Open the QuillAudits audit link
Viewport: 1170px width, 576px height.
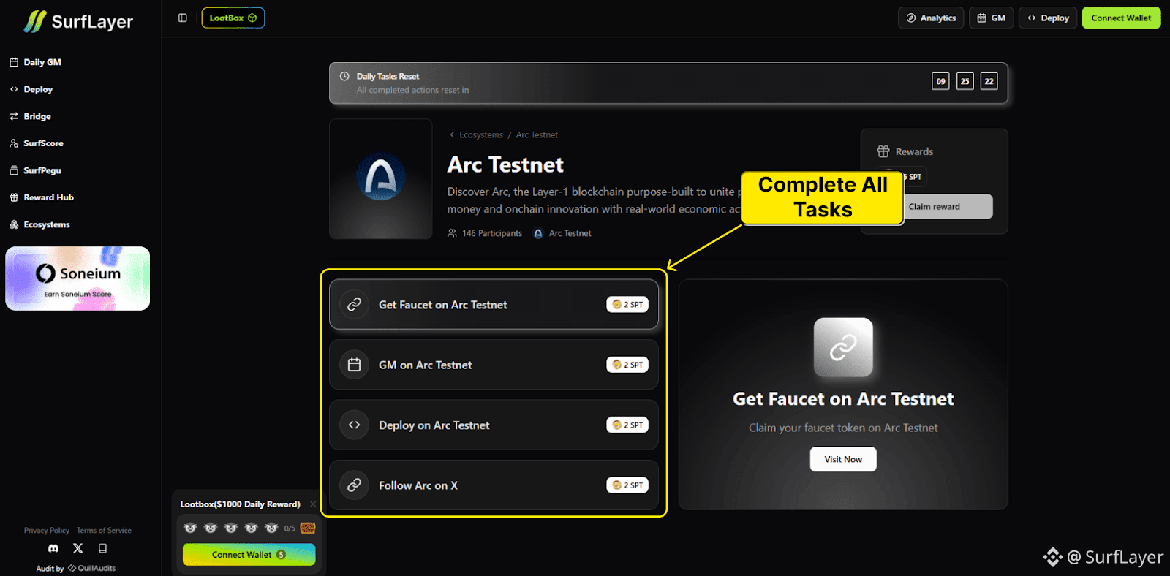pos(92,568)
